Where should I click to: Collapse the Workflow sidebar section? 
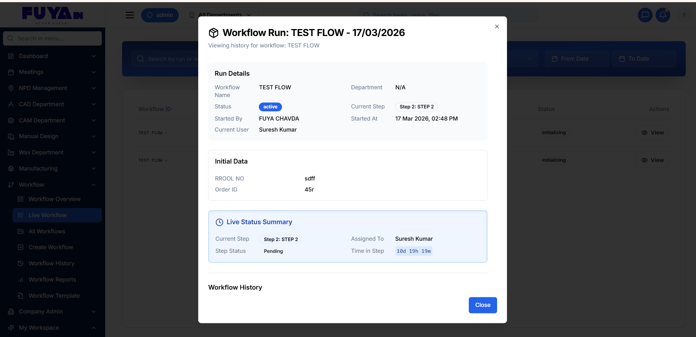coord(94,185)
